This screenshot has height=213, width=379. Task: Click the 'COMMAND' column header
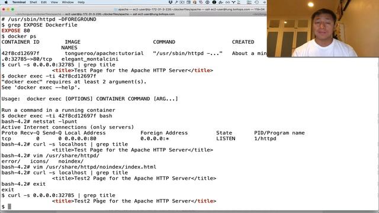point(164,42)
